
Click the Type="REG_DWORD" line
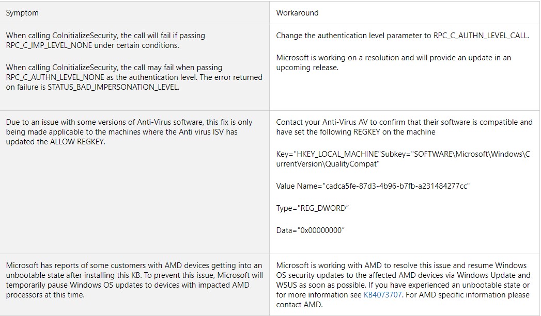pyautogui.click(x=312, y=208)
